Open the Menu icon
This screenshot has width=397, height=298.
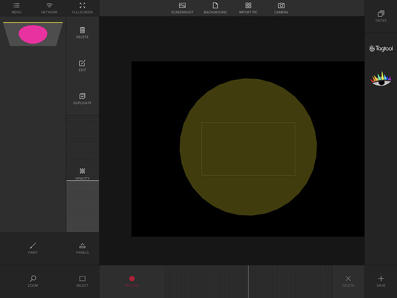[16, 8]
